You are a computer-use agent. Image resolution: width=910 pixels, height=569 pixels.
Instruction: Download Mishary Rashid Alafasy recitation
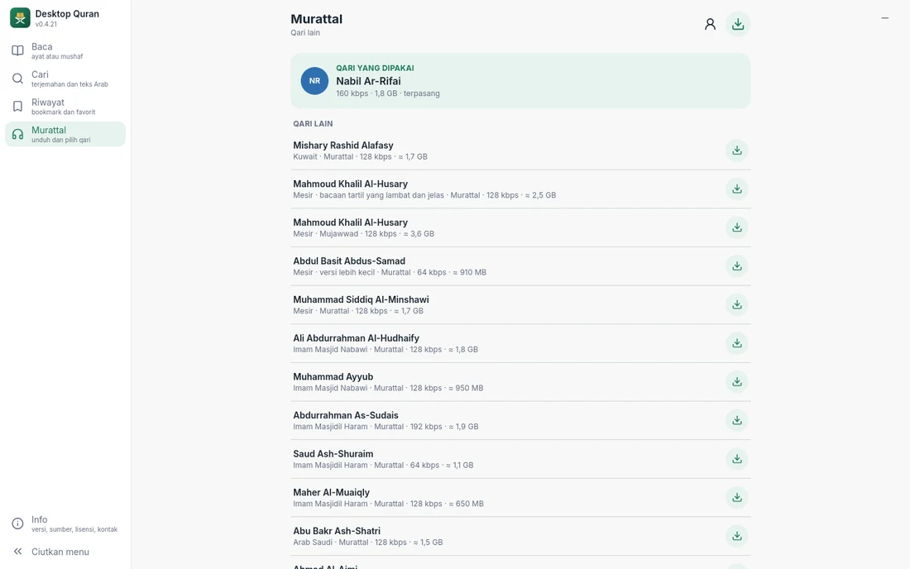[x=736, y=151]
